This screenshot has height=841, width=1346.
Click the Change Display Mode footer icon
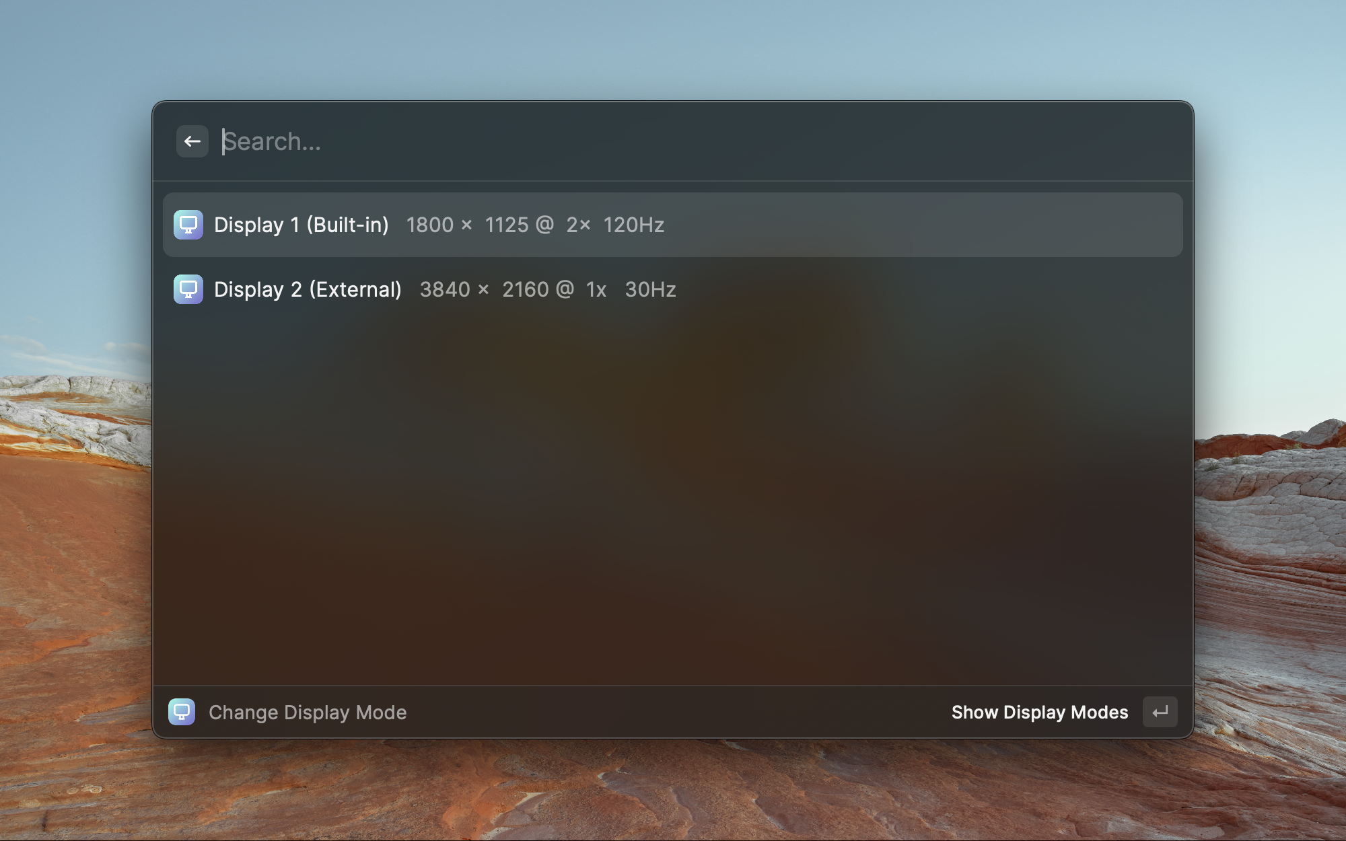click(x=182, y=712)
